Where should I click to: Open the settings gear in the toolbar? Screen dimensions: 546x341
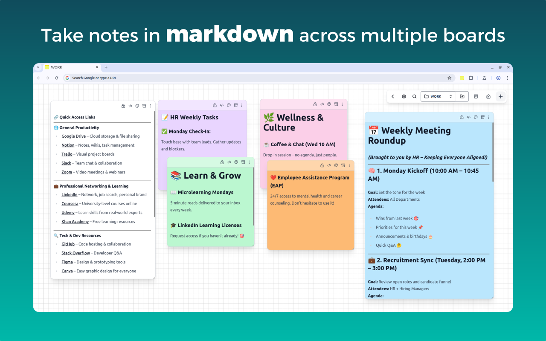pos(404,96)
